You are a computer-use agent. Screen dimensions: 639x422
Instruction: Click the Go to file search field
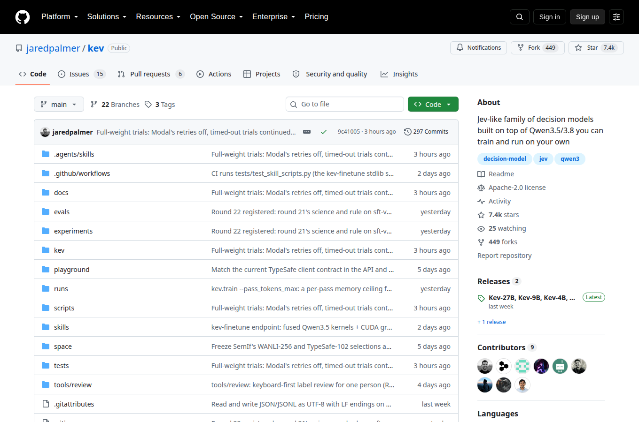(345, 104)
